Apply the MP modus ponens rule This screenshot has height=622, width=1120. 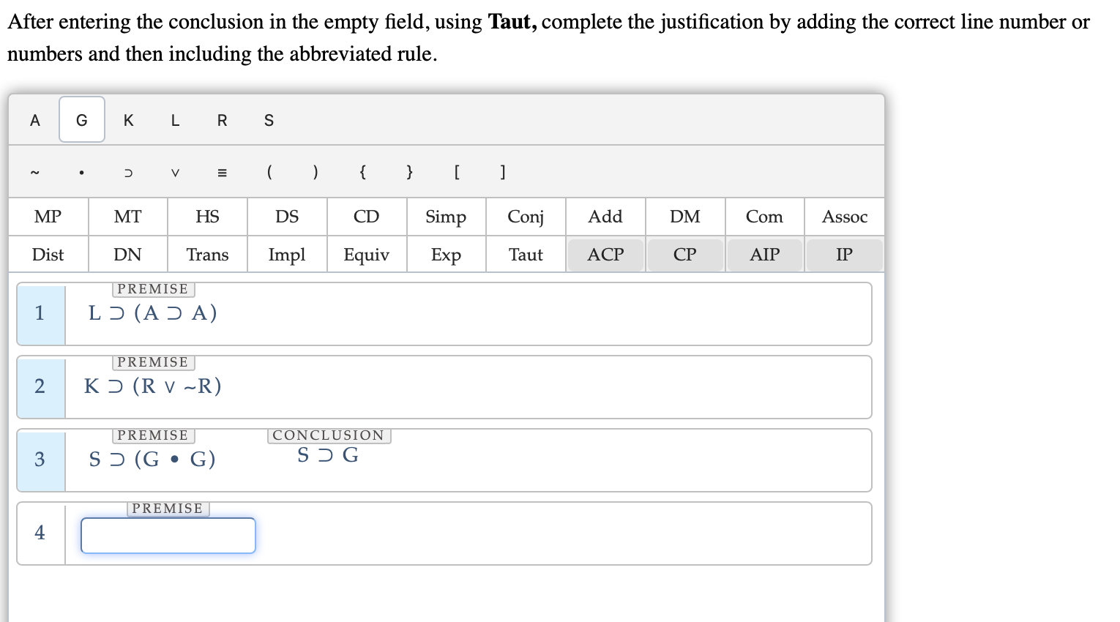pyautogui.click(x=48, y=217)
